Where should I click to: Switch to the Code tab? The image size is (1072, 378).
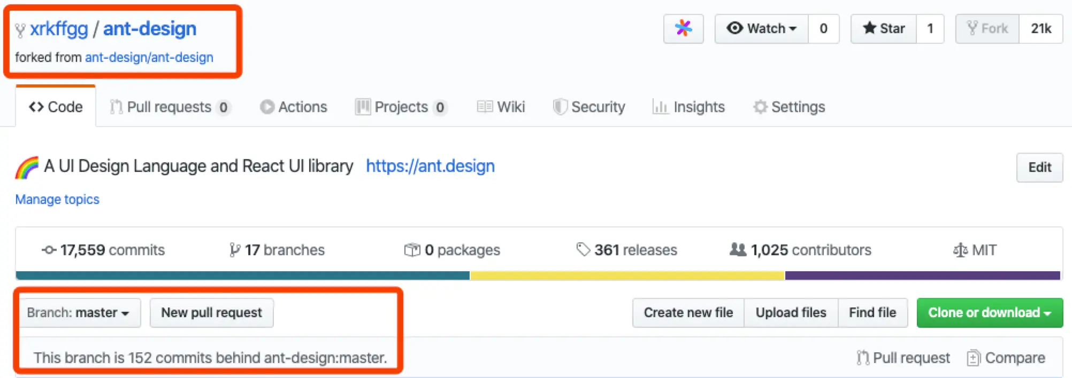(x=56, y=107)
